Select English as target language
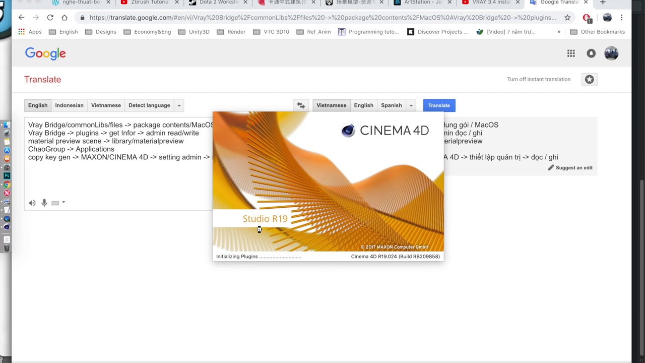This screenshot has width=645, height=363. pyautogui.click(x=364, y=105)
